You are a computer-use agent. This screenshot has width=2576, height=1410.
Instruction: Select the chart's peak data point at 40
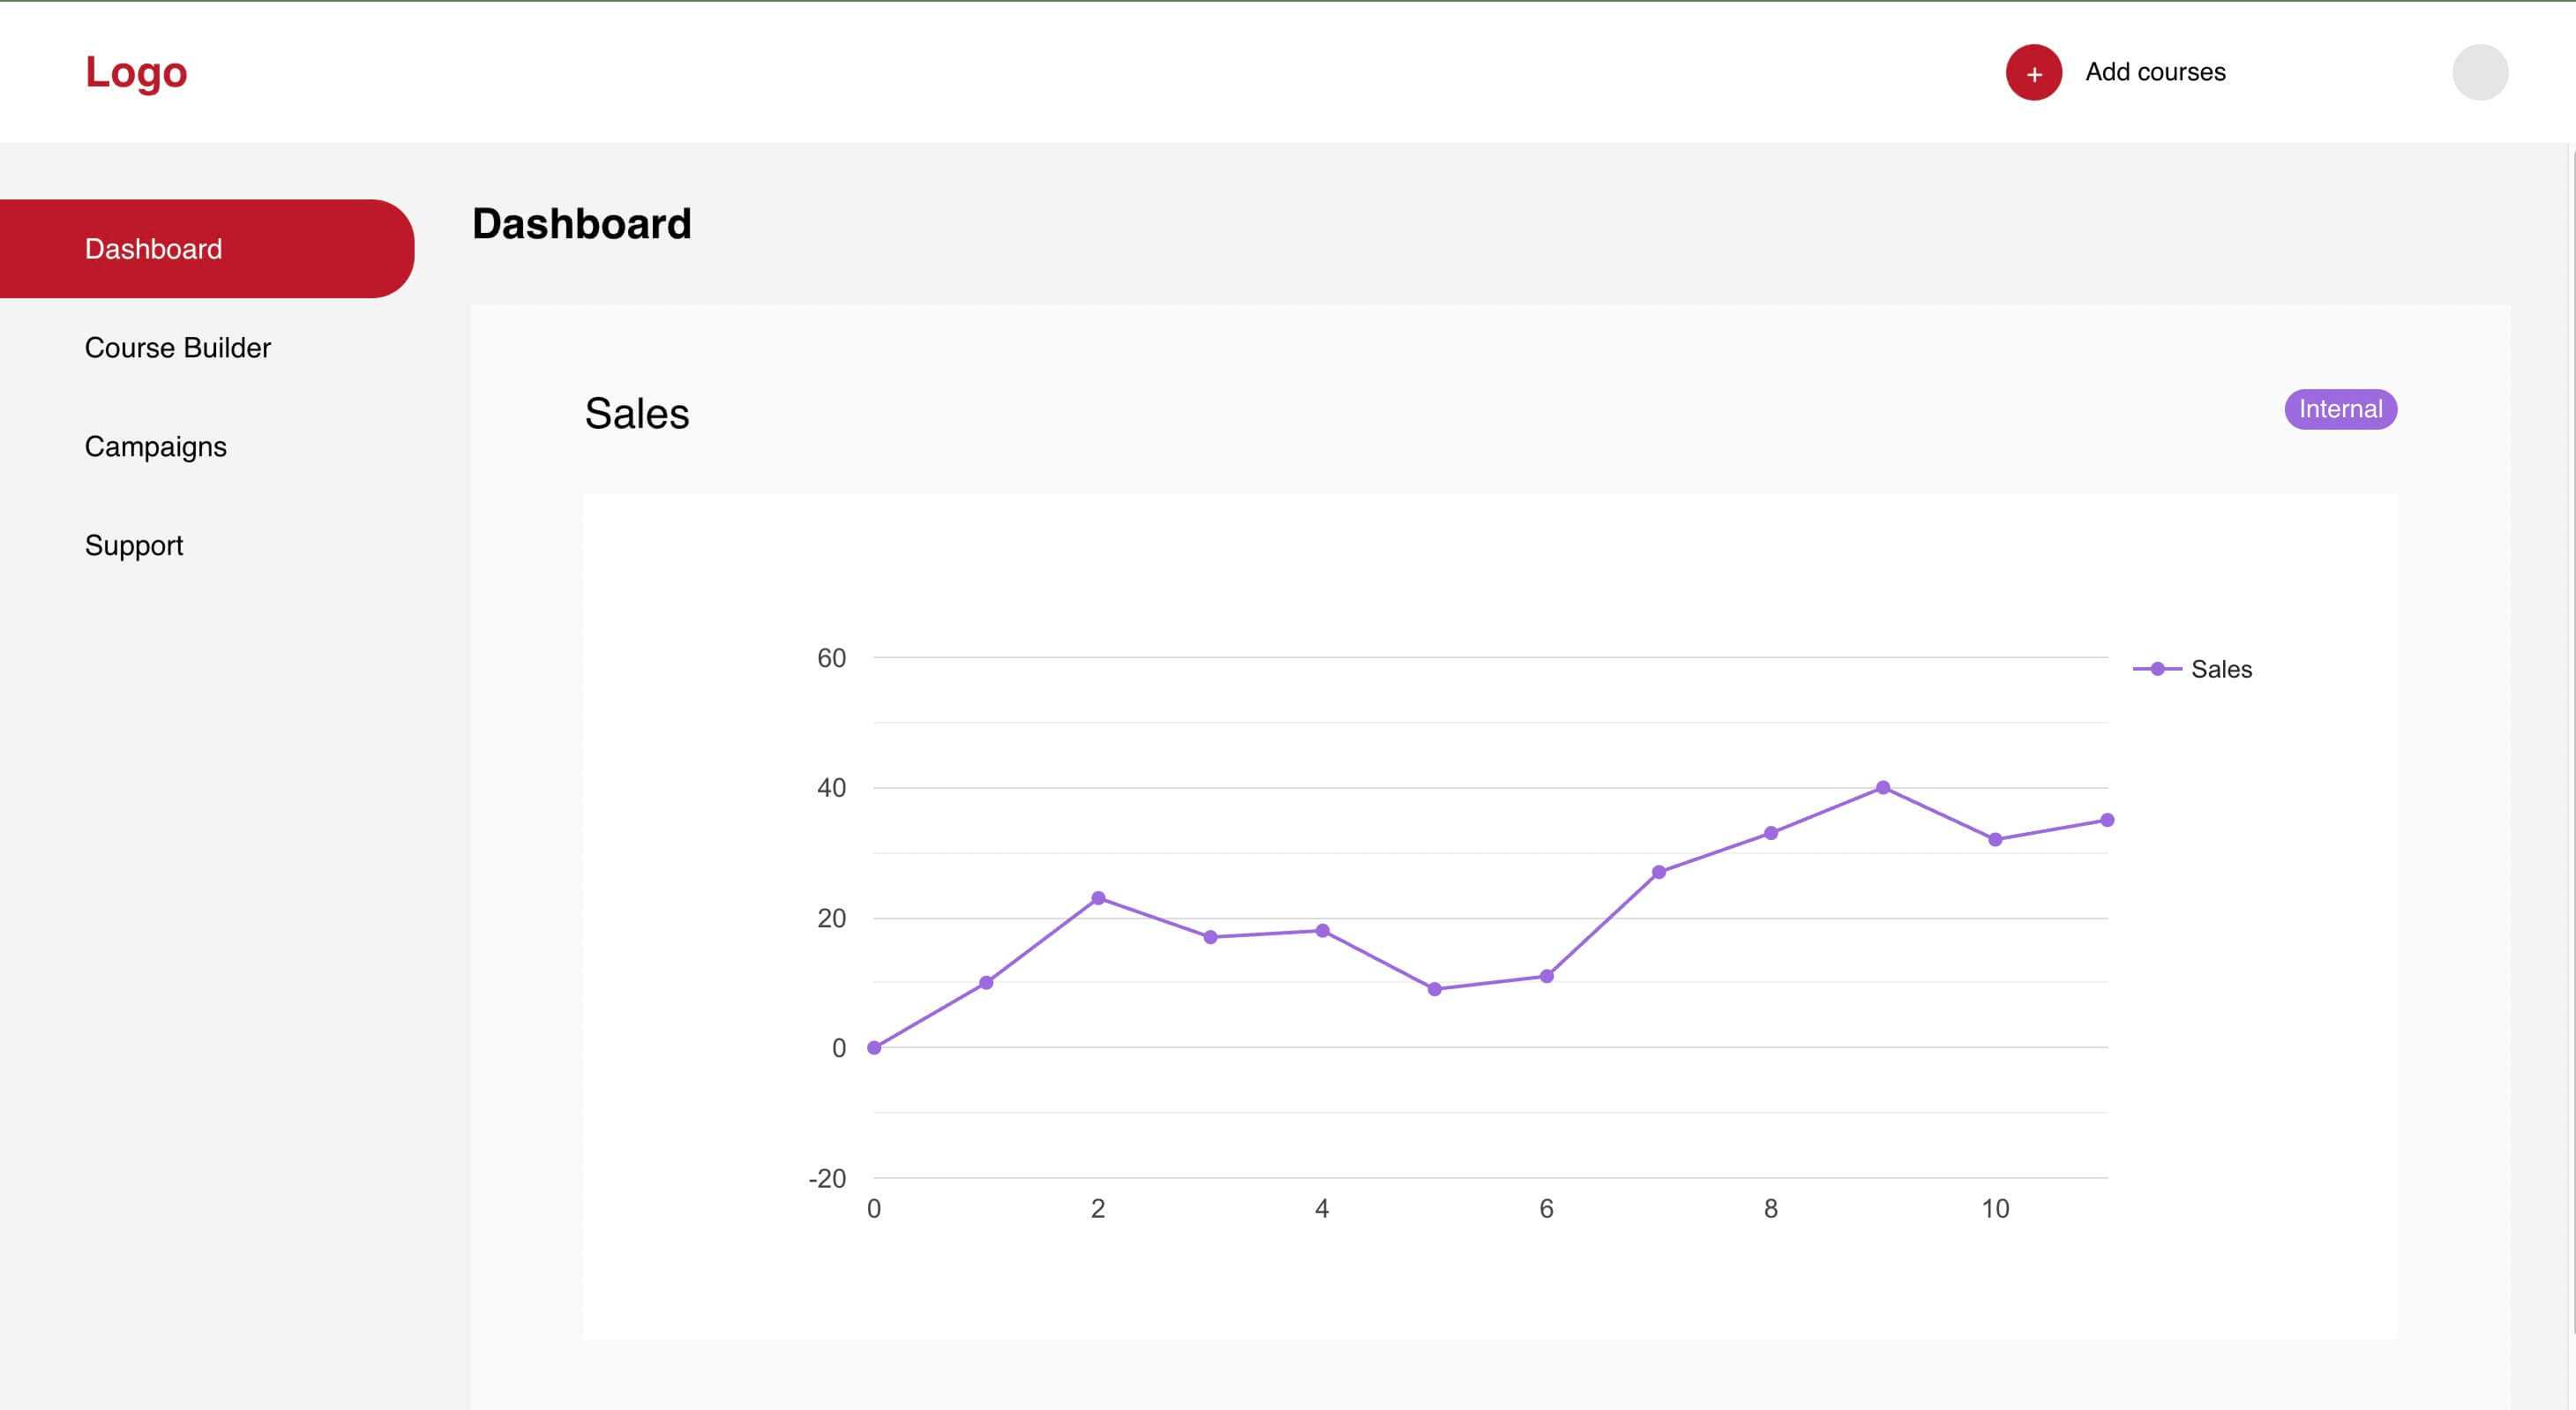point(1883,788)
